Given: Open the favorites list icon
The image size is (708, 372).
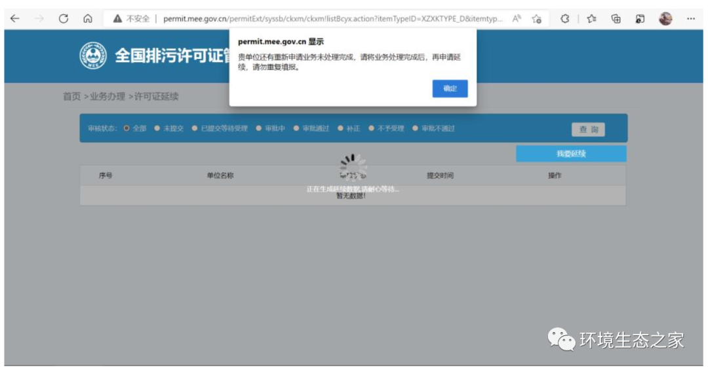Looking at the screenshot, I should click(x=591, y=18).
